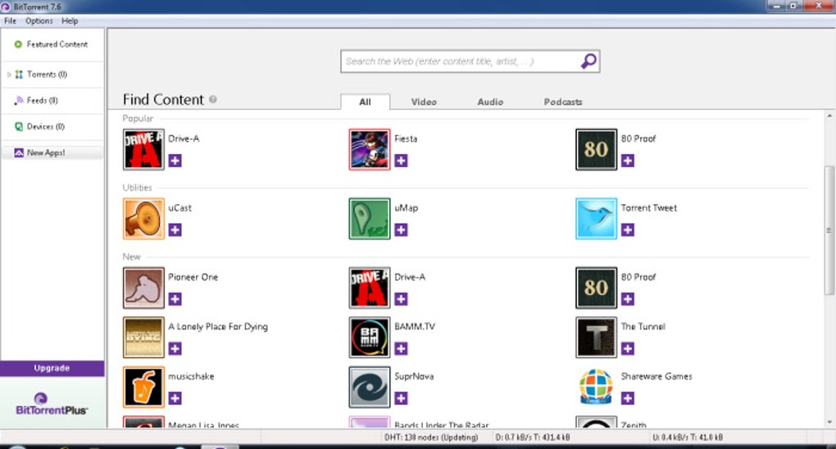Open New section Drive-A thumbnail
The height and width of the screenshot is (449, 836).
coord(370,288)
